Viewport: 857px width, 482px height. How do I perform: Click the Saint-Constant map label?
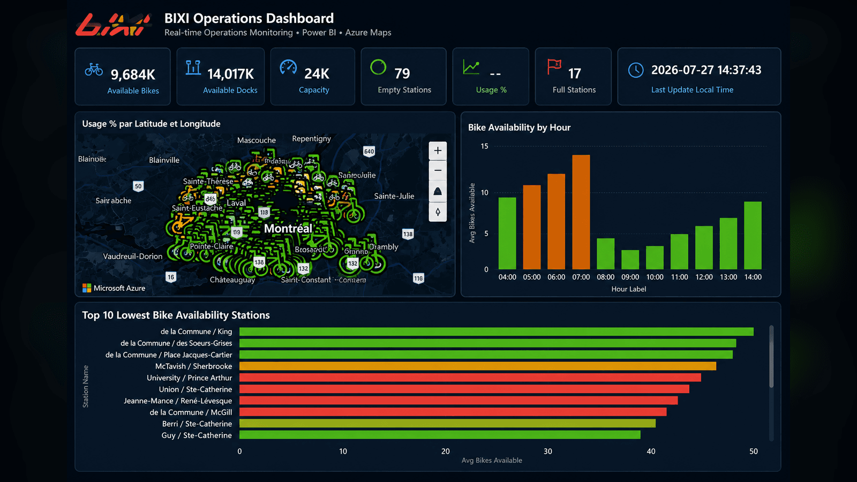(x=306, y=280)
